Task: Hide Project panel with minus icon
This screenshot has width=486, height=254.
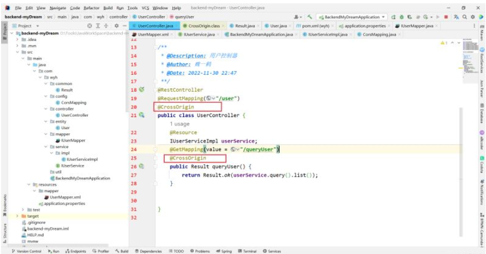Action: click(125, 26)
